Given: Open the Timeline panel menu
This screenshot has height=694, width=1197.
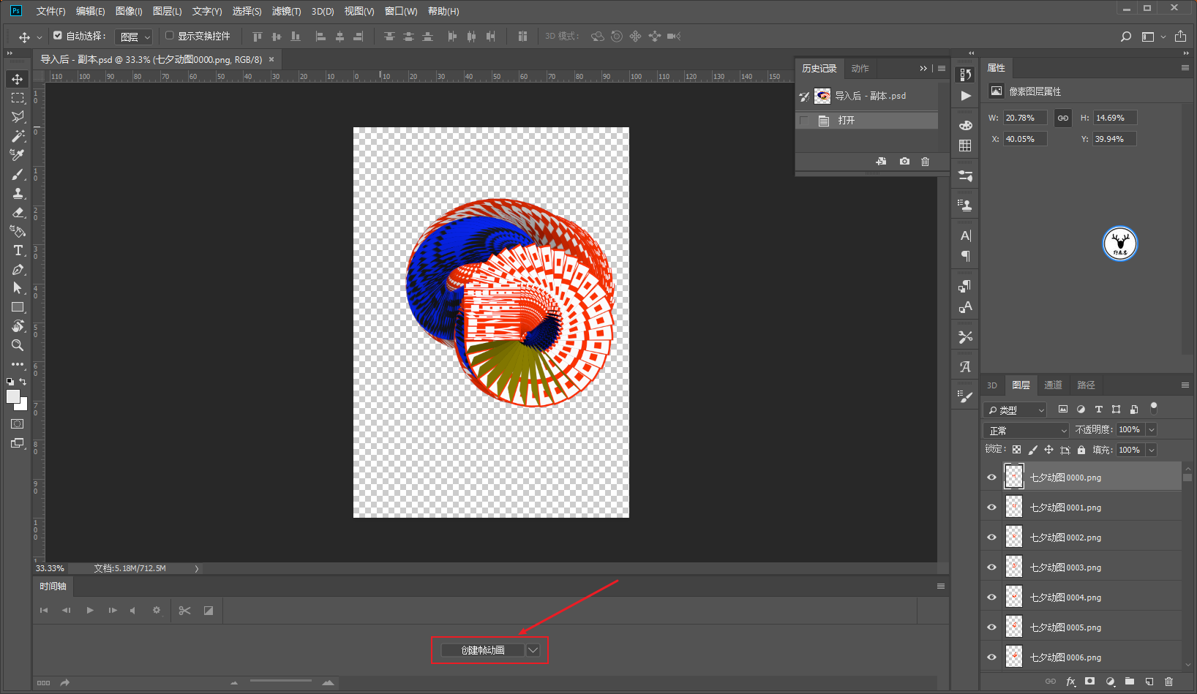Looking at the screenshot, I should (x=941, y=586).
